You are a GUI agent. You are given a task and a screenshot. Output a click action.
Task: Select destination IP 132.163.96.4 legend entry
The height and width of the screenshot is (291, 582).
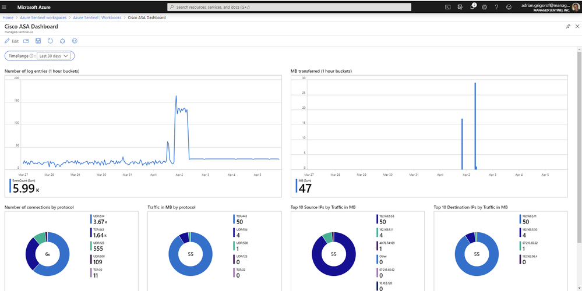pos(528,260)
